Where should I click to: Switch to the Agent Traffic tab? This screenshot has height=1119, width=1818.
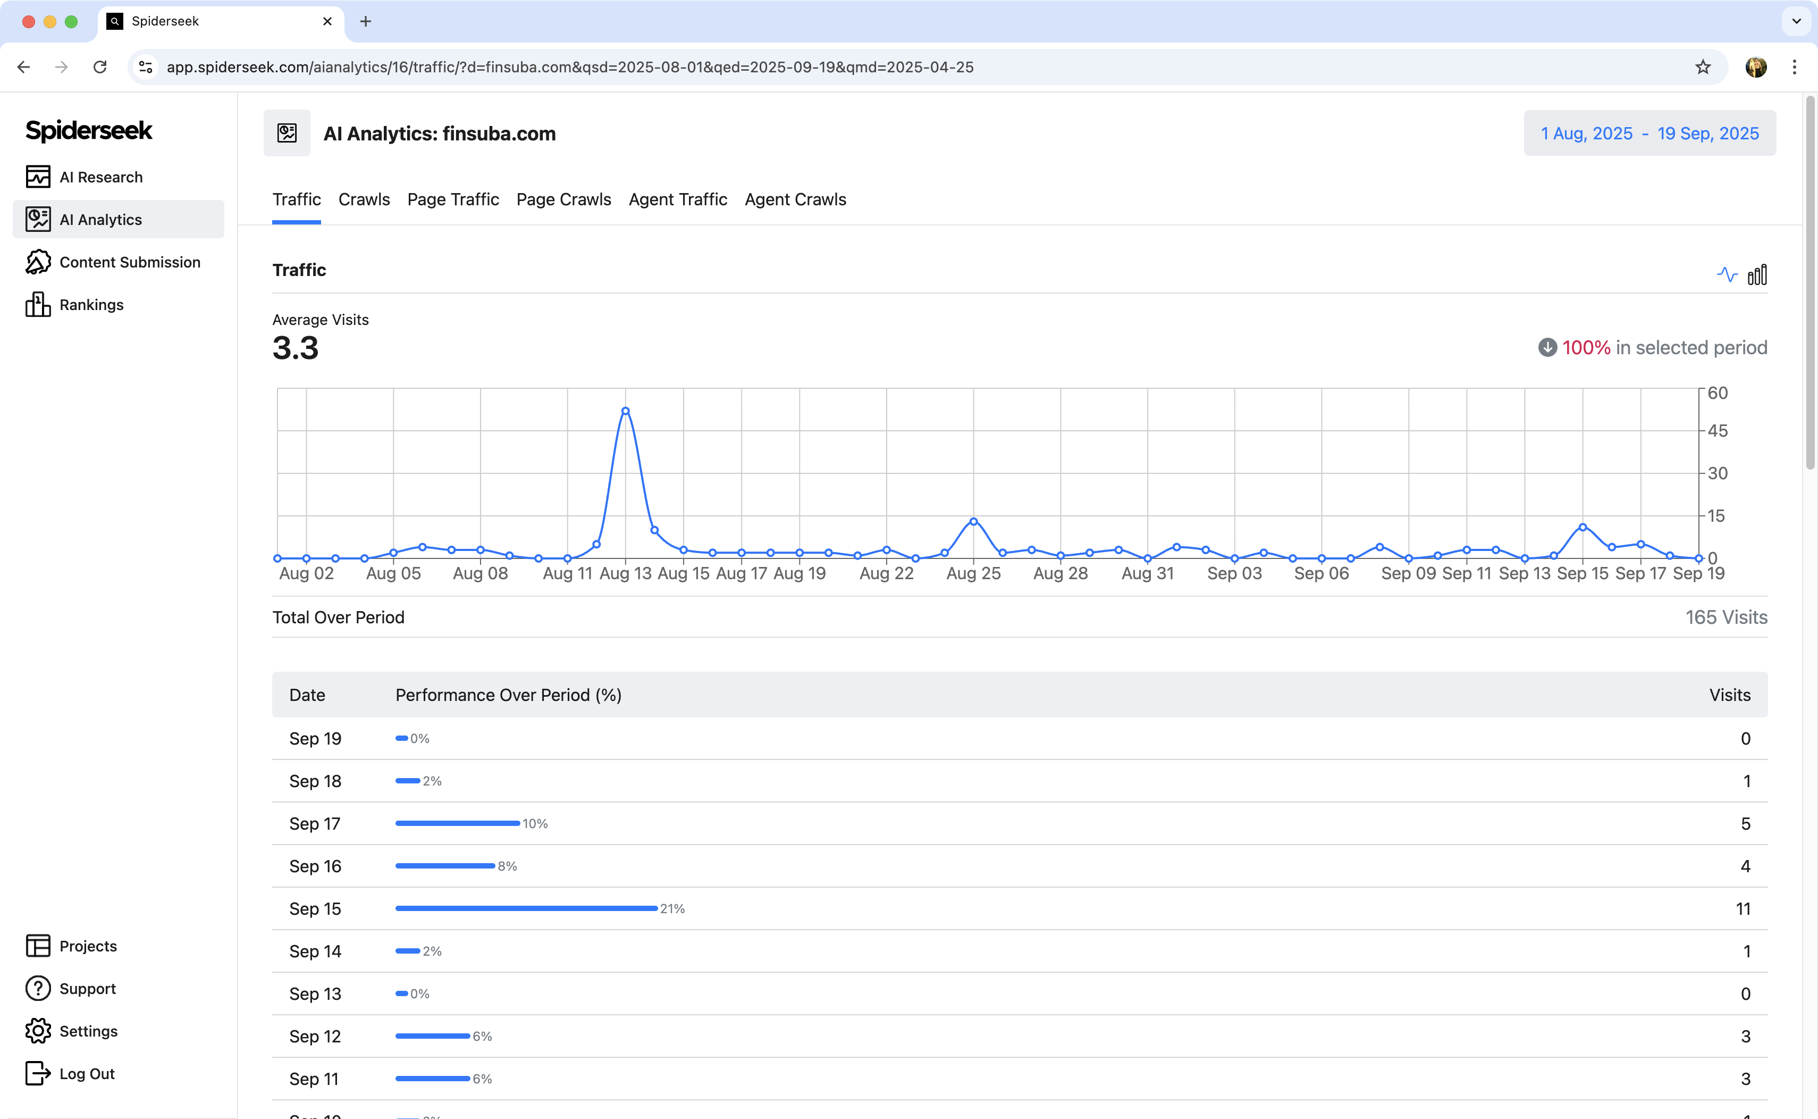677,200
